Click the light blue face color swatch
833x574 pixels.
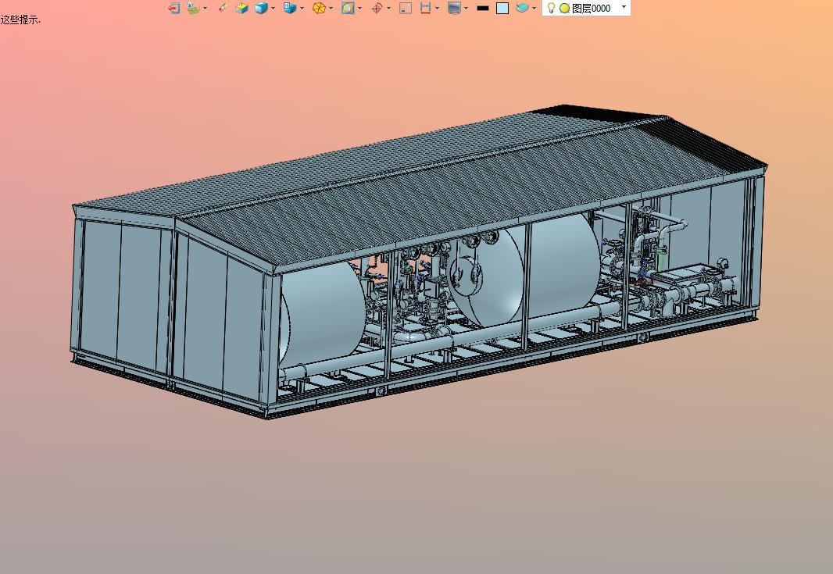502,8
